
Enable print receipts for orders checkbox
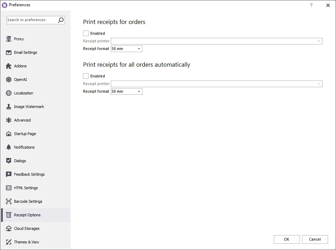pos(86,33)
